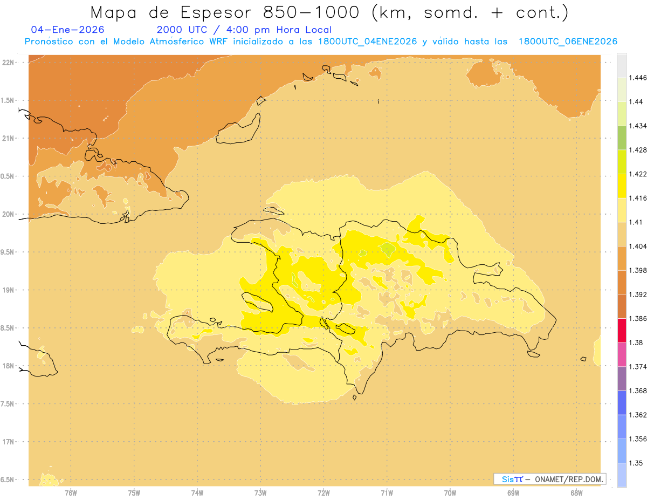This screenshot has height=500, width=647.
Task: Pick the periwinkle swatch between 1.356 and 1.362
Action: click(x=622, y=427)
